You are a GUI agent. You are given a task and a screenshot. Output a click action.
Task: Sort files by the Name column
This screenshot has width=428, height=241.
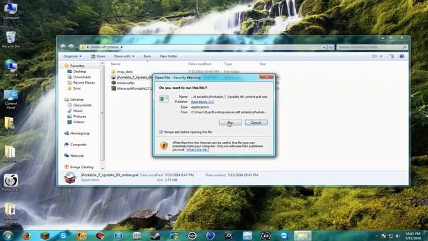(116, 64)
